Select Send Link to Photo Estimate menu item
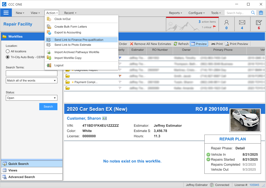 point(72,45)
